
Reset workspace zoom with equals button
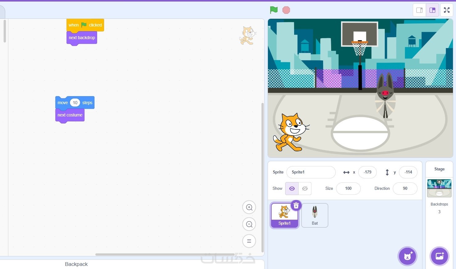(249, 241)
